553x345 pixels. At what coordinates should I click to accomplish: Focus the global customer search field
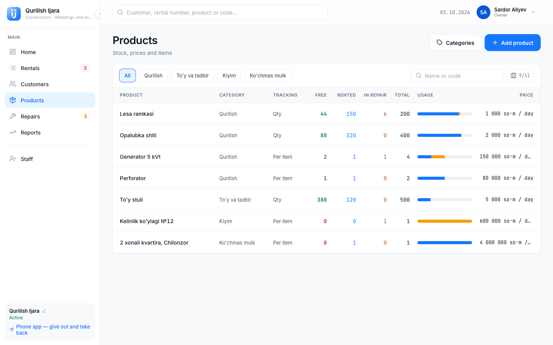220,12
